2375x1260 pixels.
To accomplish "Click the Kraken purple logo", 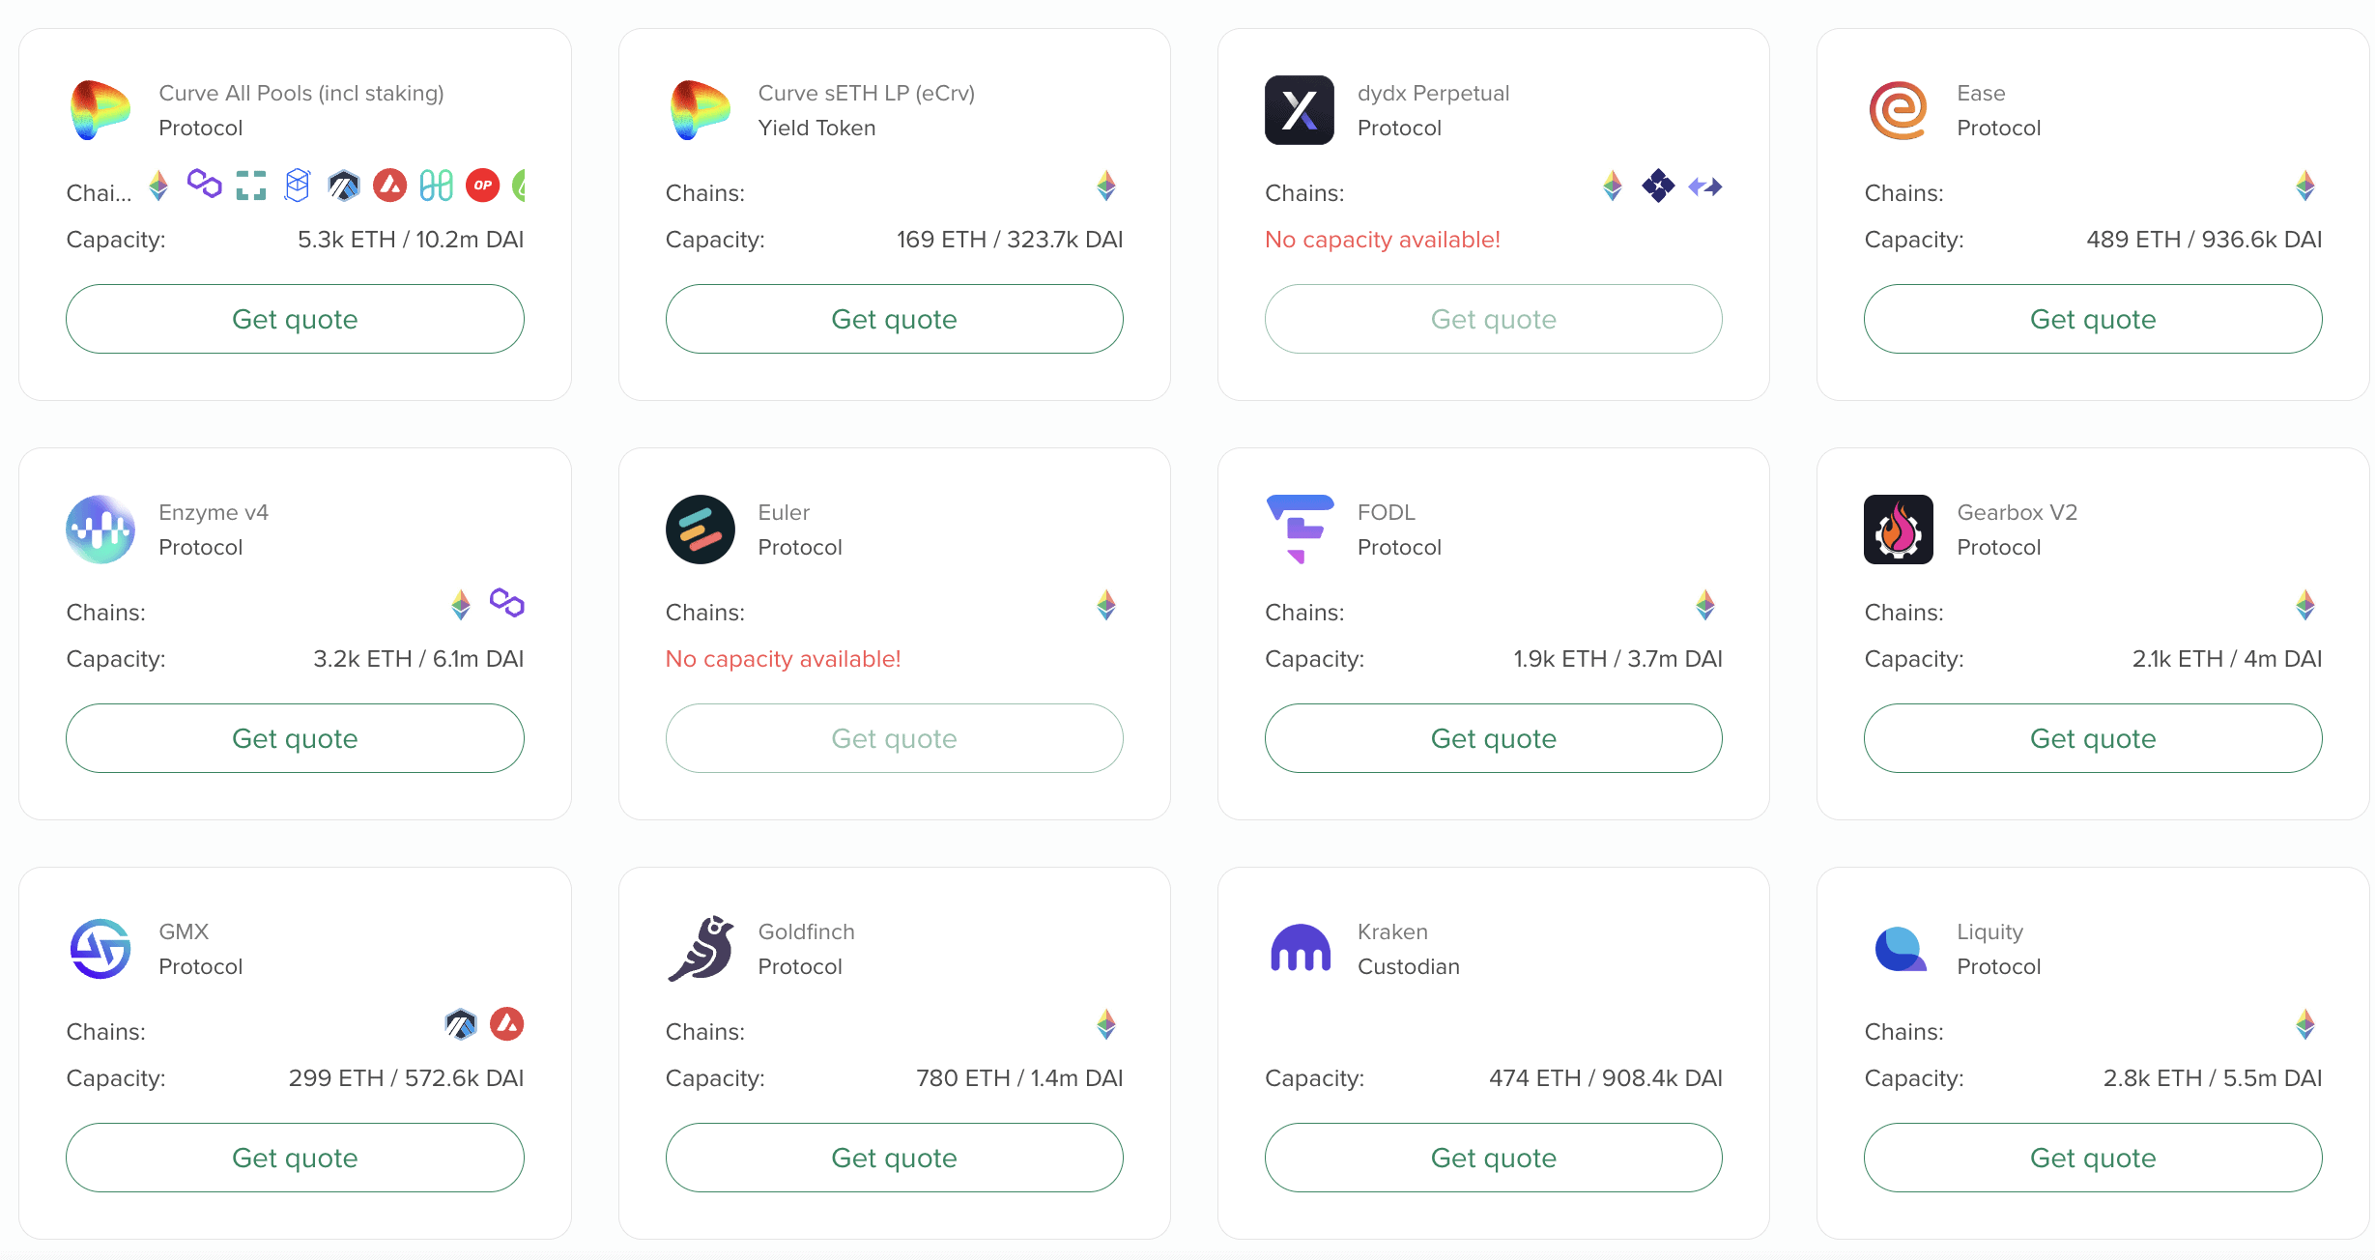I will click(x=1300, y=949).
